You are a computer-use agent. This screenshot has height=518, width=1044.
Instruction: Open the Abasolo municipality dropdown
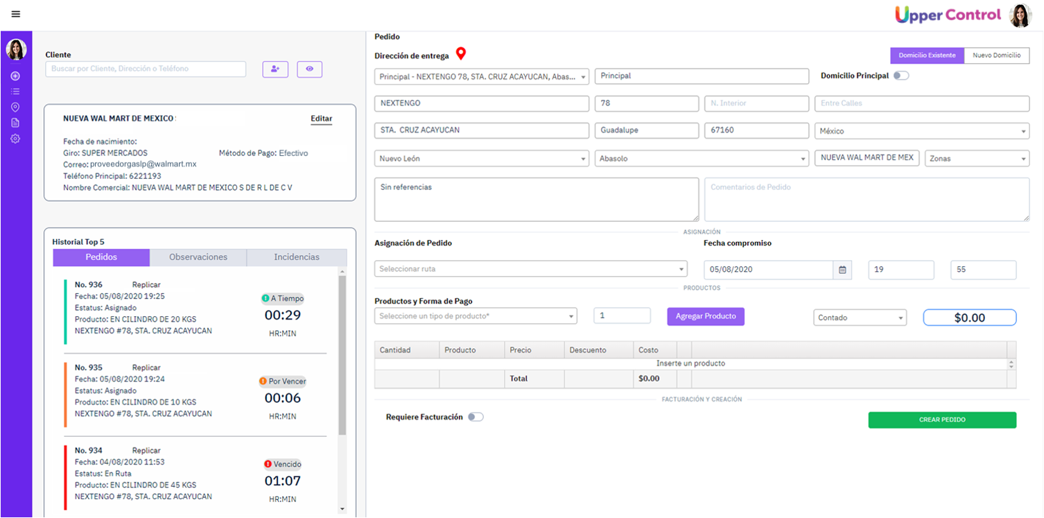(x=702, y=159)
